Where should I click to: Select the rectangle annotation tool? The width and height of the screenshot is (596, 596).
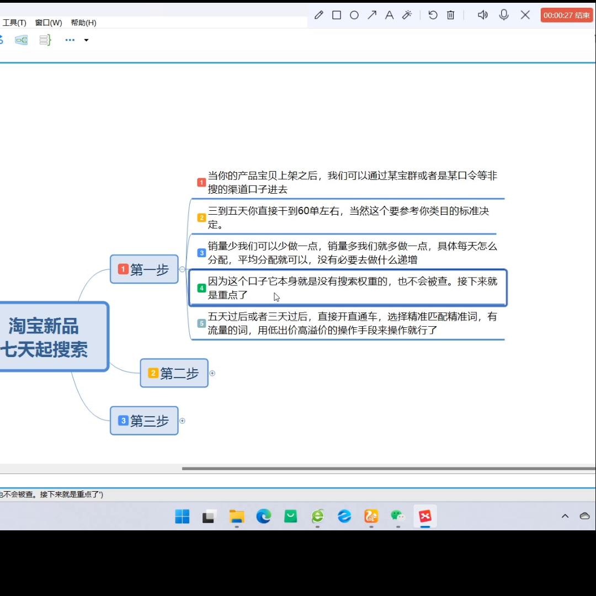coord(337,15)
